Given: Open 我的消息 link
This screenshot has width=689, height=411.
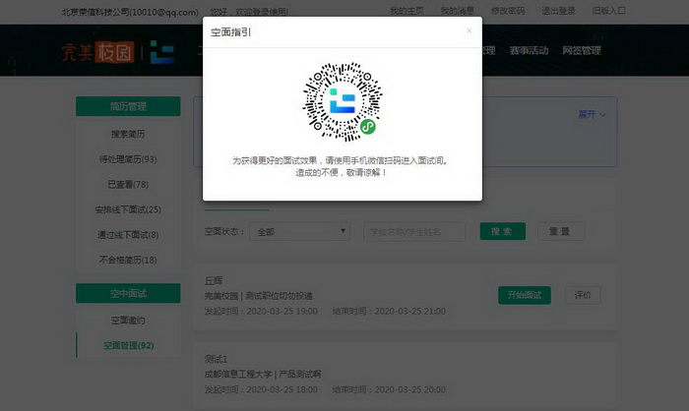Looking at the screenshot, I should pos(457,11).
